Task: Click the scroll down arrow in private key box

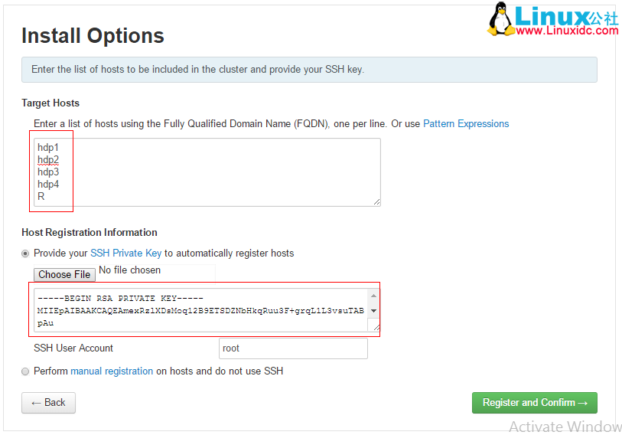Action: coord(373,311)
